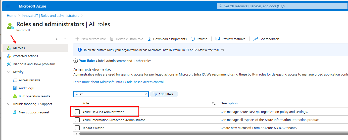Click the Protected actions sidebar icon
Viewport: 348px width, 140px height.
point(9,56)
